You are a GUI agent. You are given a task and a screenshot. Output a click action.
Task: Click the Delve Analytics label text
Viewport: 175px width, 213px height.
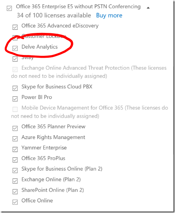[40, 47]
